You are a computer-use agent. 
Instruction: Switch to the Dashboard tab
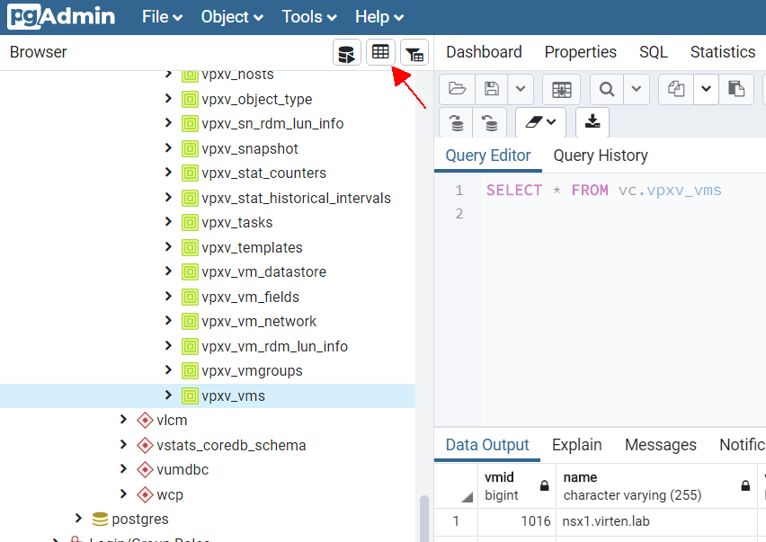pos(484,52)
